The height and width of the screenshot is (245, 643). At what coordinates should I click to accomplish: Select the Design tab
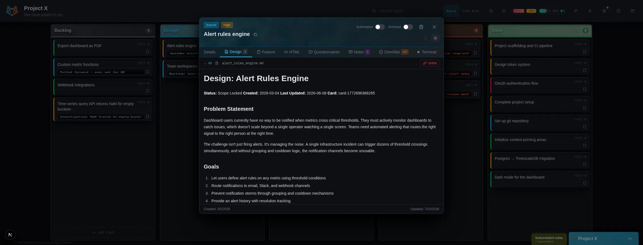(236, 52)
